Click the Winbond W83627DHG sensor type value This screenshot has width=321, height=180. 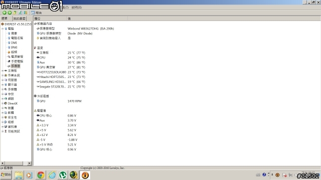tap(91, 28)
